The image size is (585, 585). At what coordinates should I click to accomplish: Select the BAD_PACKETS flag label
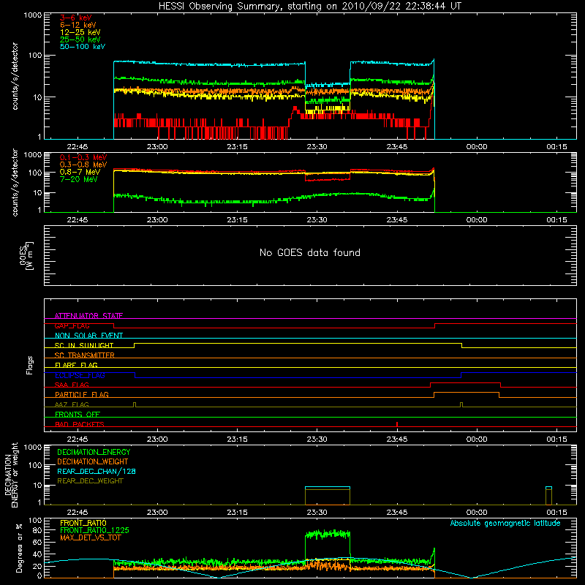click(x=80, y=424)
